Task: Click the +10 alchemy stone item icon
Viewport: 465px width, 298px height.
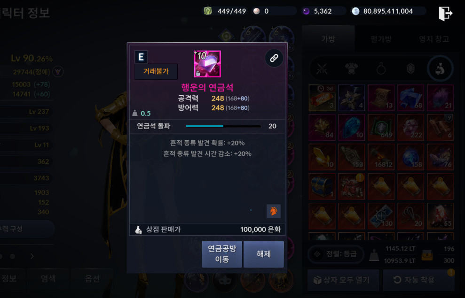Action: click(x=207, y=64)
